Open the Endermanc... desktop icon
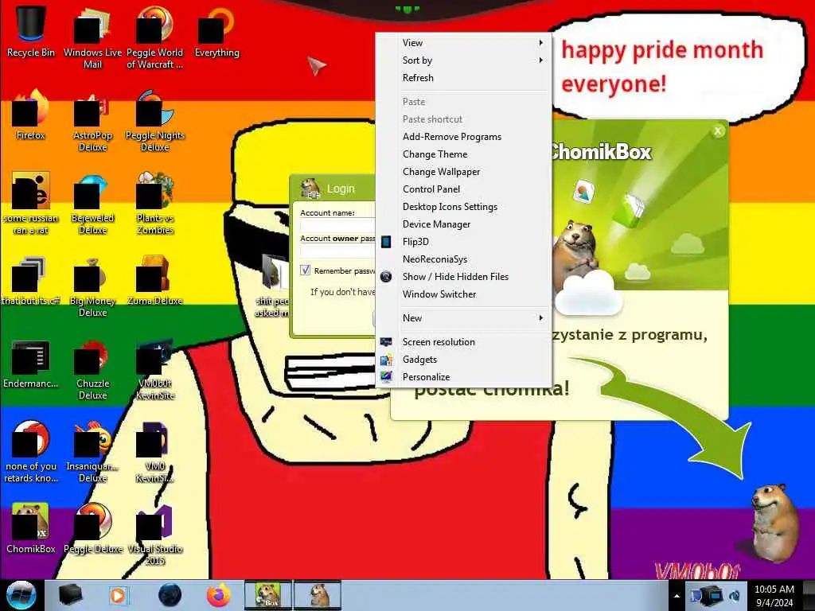Screen dimensions: 815x611 pos(31,364)
